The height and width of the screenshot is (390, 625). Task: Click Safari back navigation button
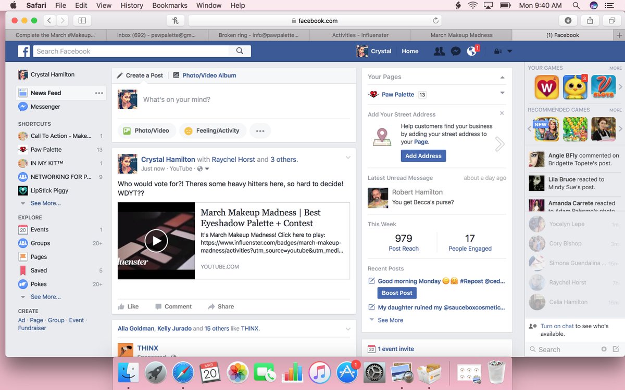tap(49, 21)
